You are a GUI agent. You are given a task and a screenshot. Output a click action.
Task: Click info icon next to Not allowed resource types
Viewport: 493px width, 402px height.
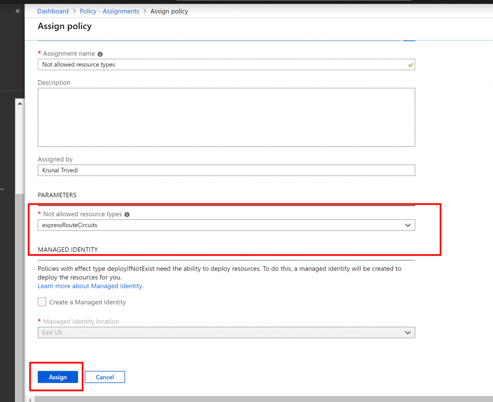pos(127,215)
